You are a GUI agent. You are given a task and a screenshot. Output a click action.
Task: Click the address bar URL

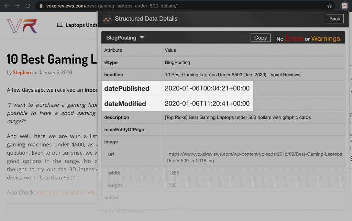point(111,6)
